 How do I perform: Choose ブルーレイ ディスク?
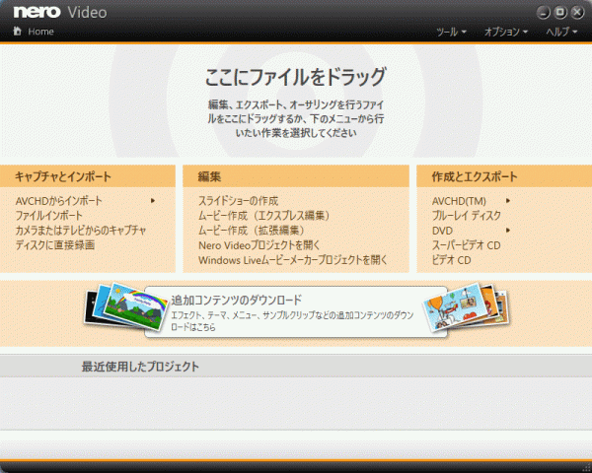(467, 216)
